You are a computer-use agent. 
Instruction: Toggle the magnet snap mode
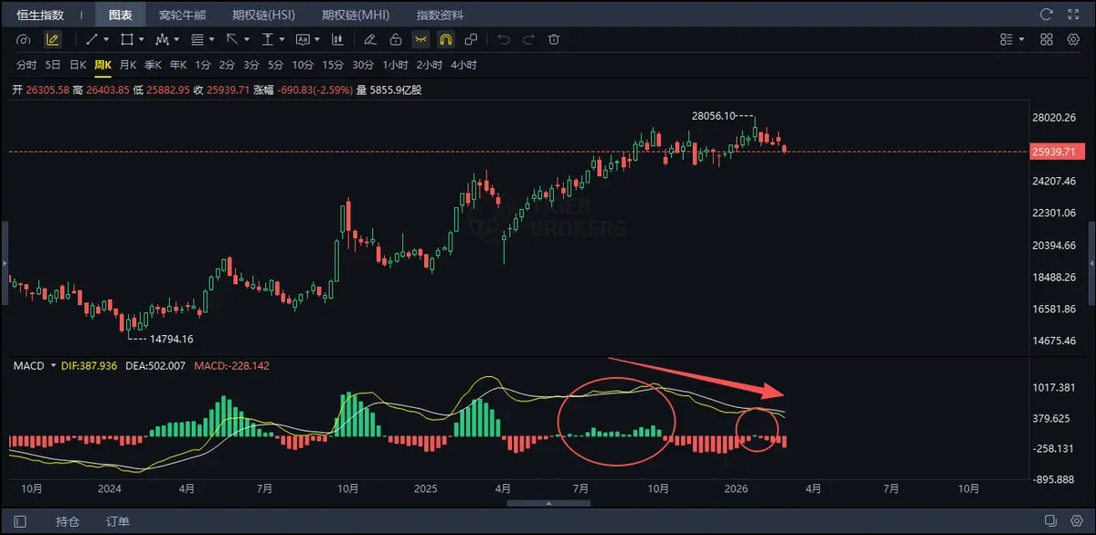point(445,40)
